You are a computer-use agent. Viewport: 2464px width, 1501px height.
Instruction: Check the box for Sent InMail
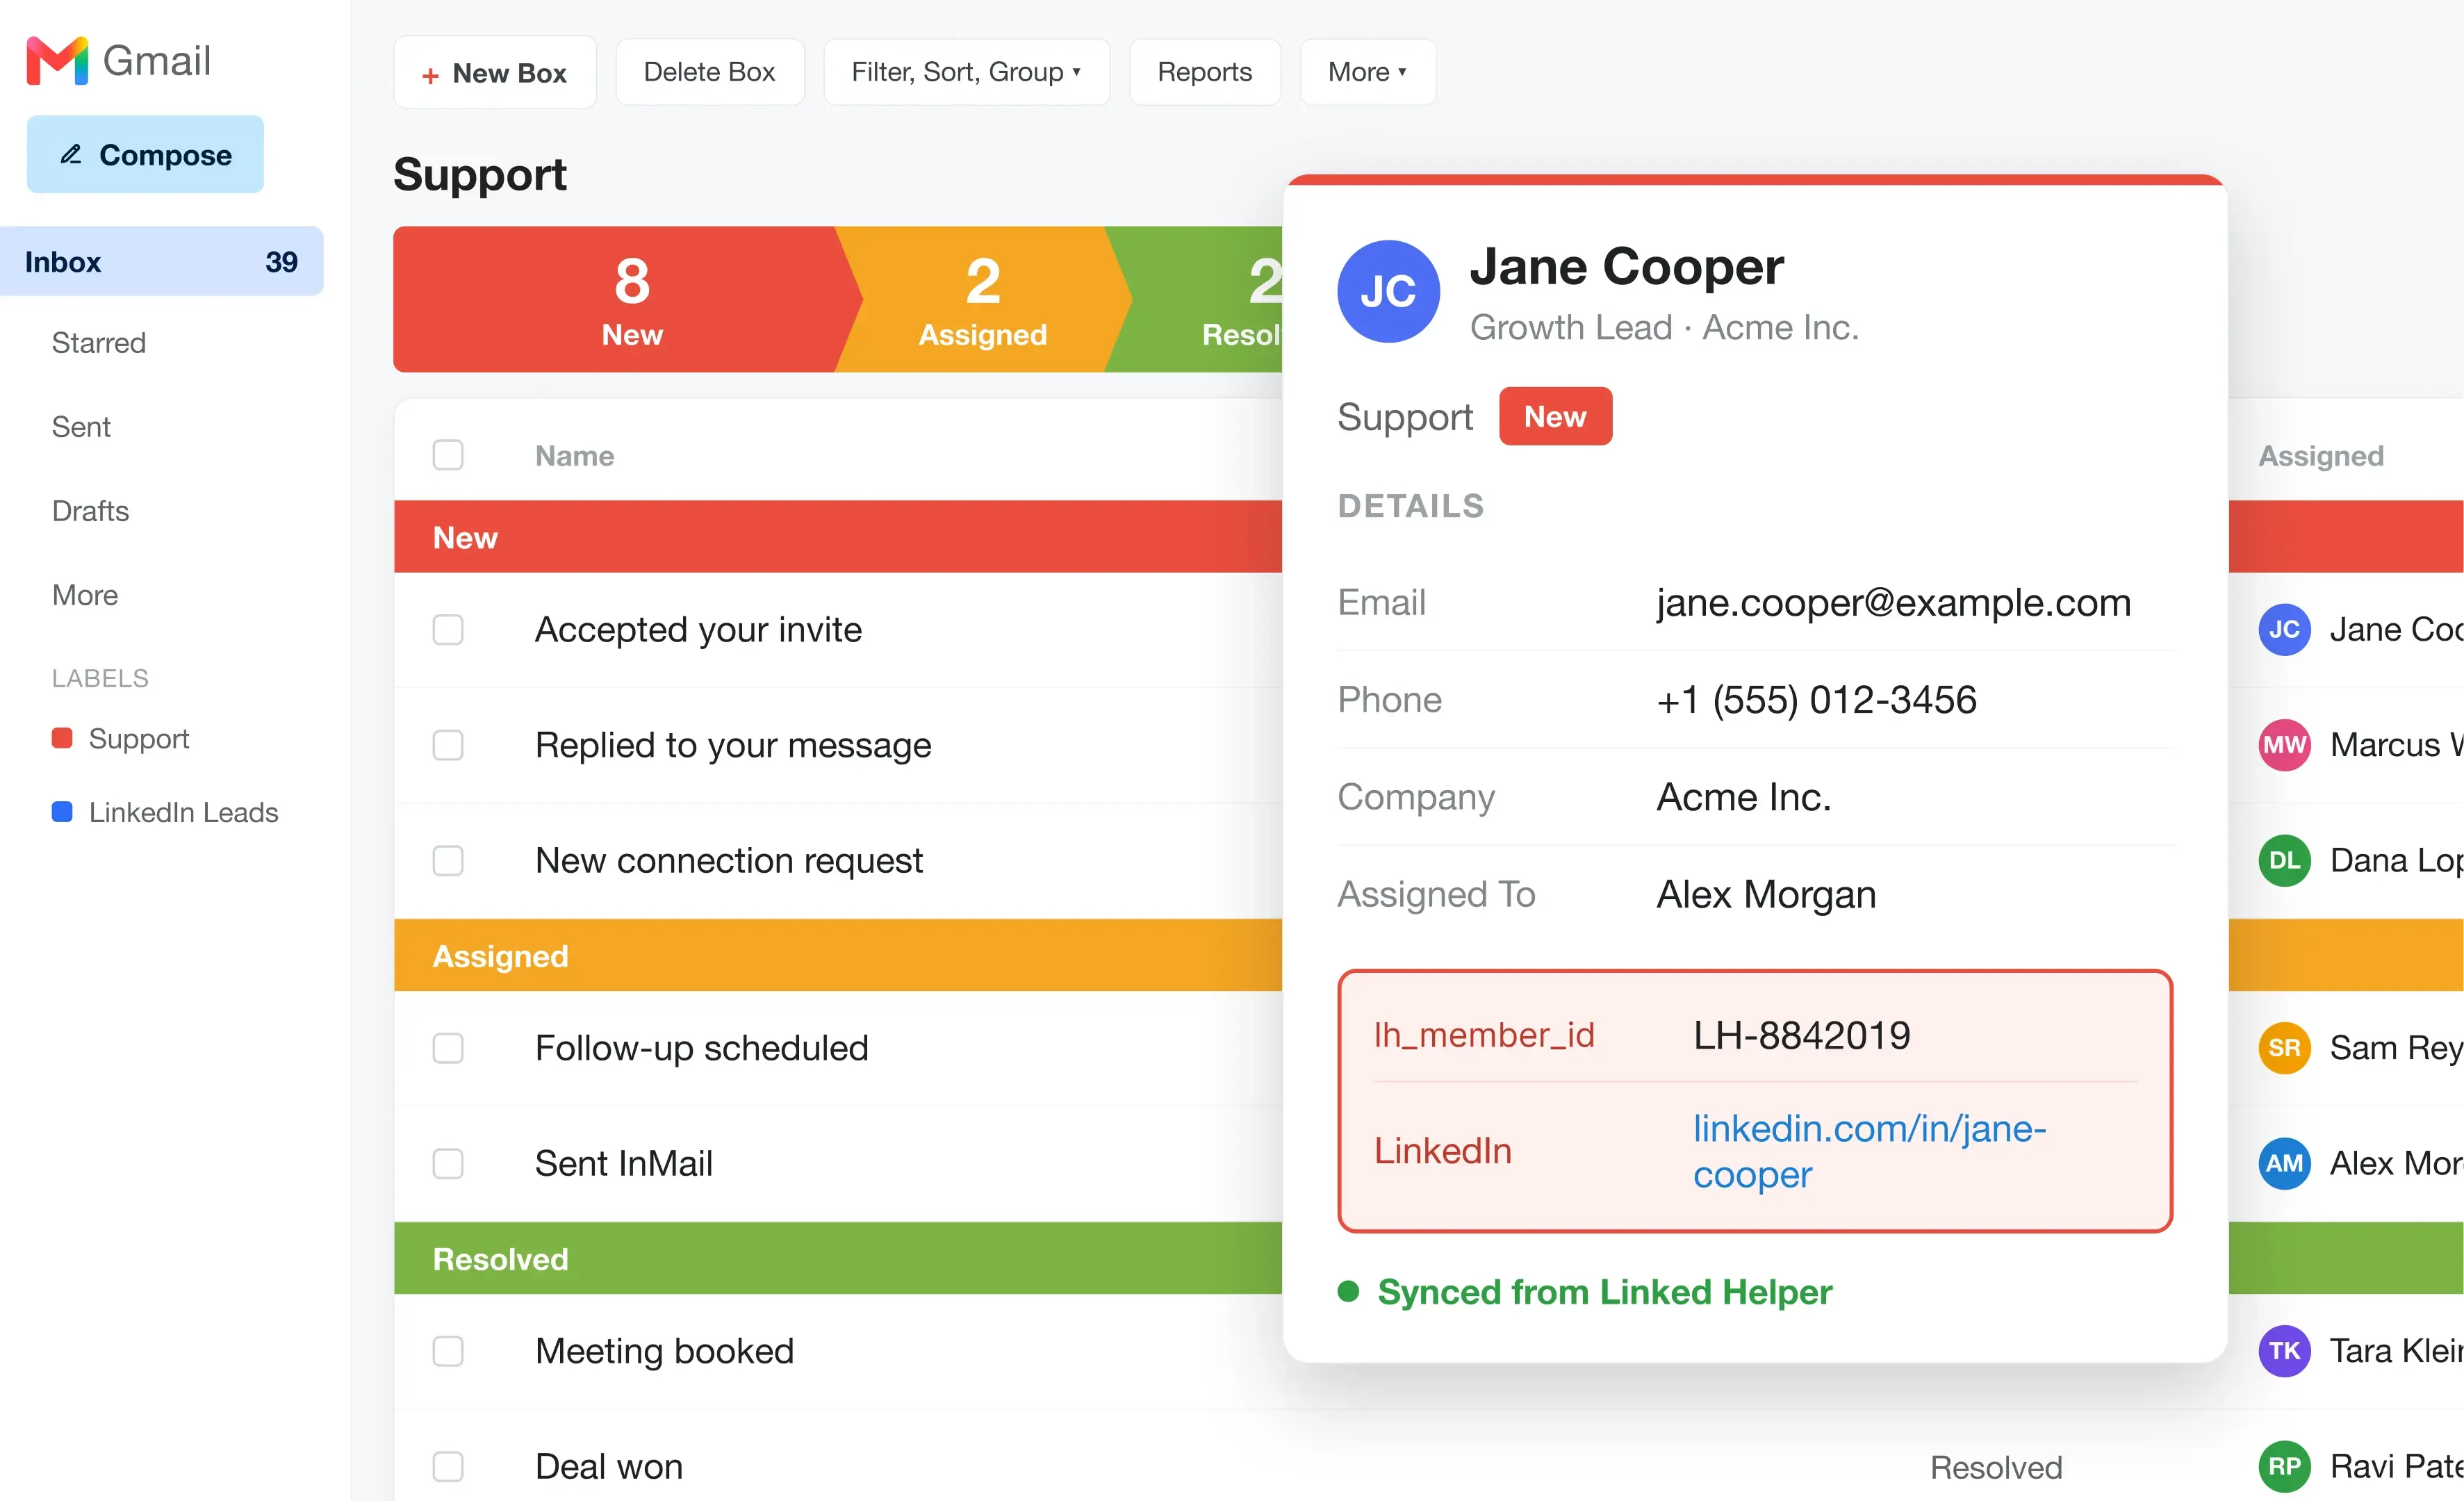pos(448,1164)
